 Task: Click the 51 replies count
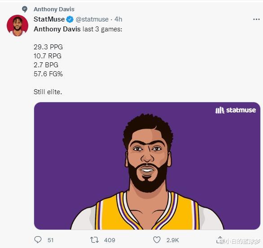50,240
